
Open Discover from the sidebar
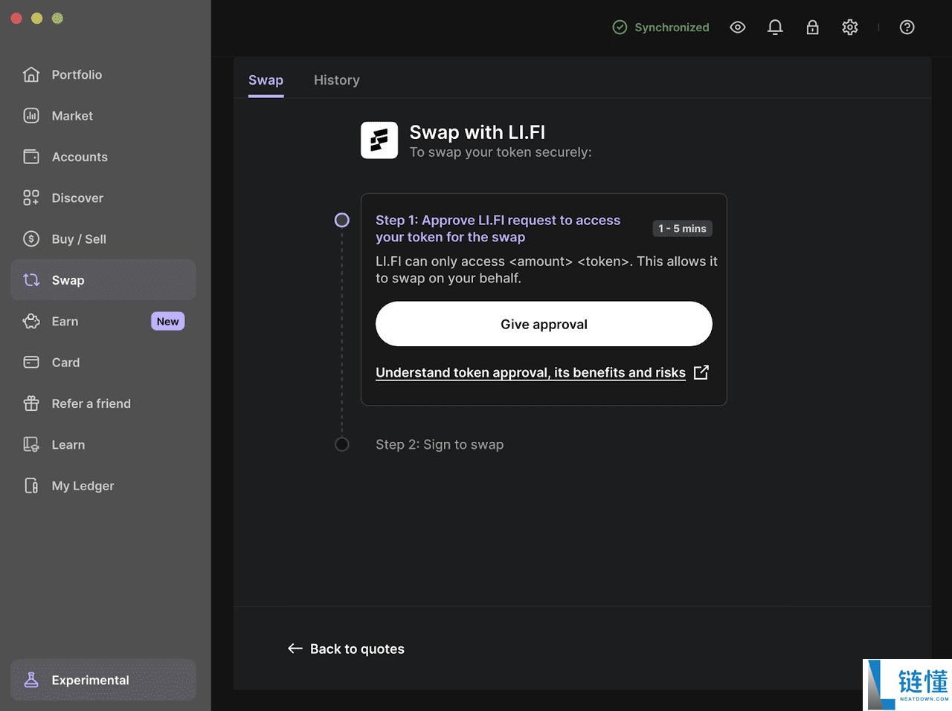pyautogui.click(x=30, y=198)
